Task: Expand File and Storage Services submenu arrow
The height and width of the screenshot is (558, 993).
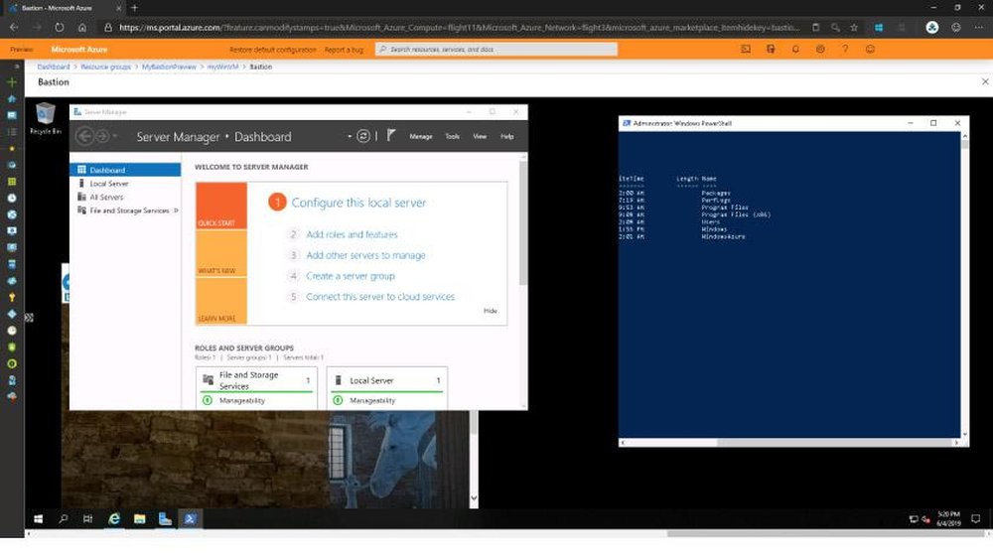Action: click(176, 210)
